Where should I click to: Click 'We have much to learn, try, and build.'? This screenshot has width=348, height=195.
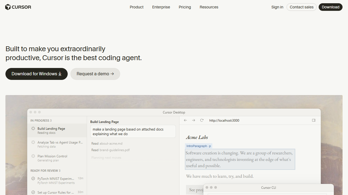[x=220, y=176]
